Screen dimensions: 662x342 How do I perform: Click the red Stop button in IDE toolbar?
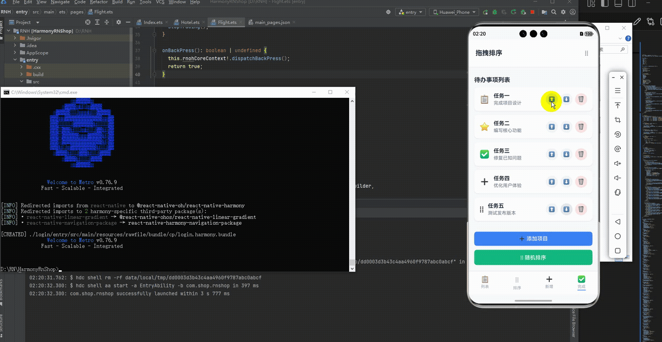(x=532, y=12)
